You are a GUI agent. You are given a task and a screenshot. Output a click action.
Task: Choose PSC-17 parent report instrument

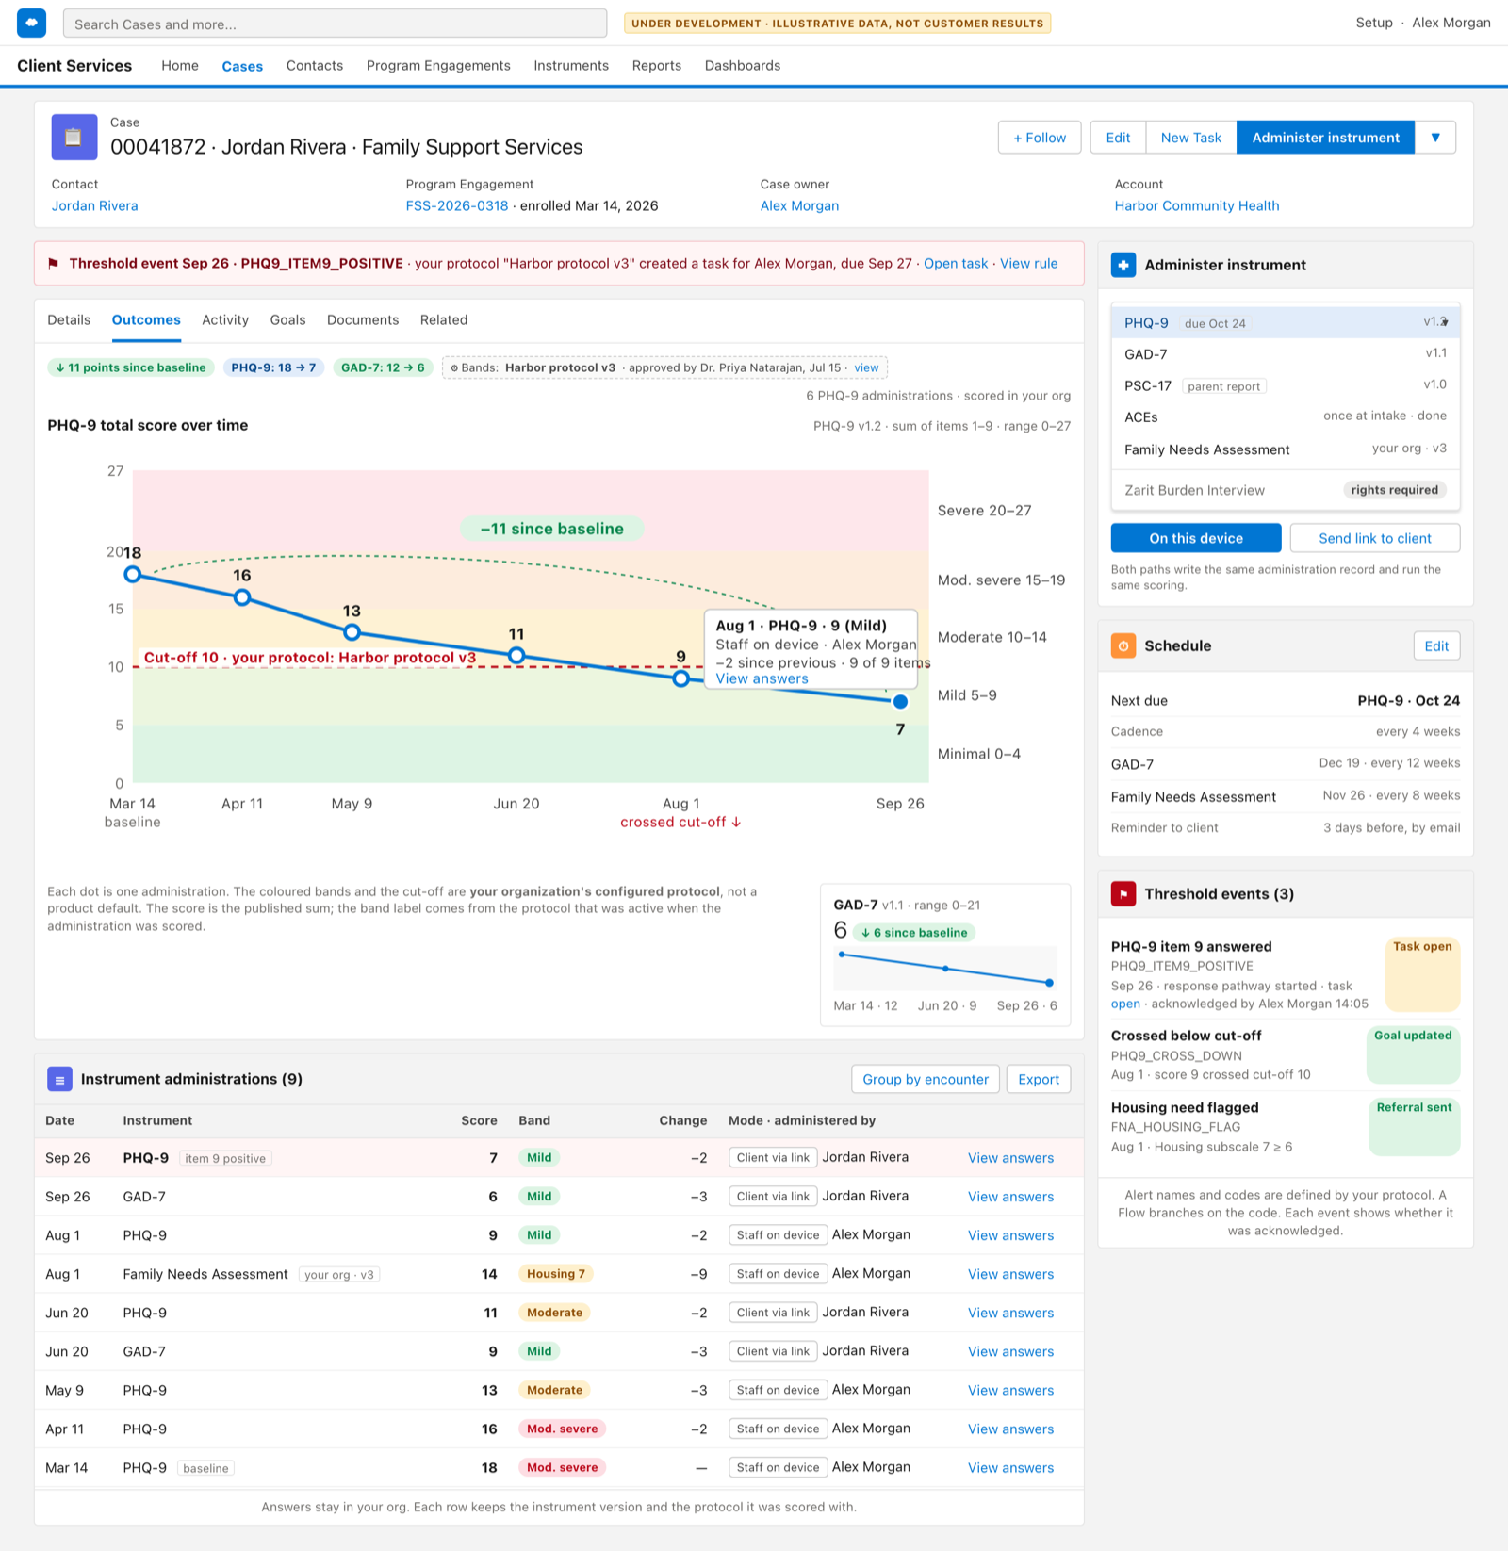(x=1286, y=385)
